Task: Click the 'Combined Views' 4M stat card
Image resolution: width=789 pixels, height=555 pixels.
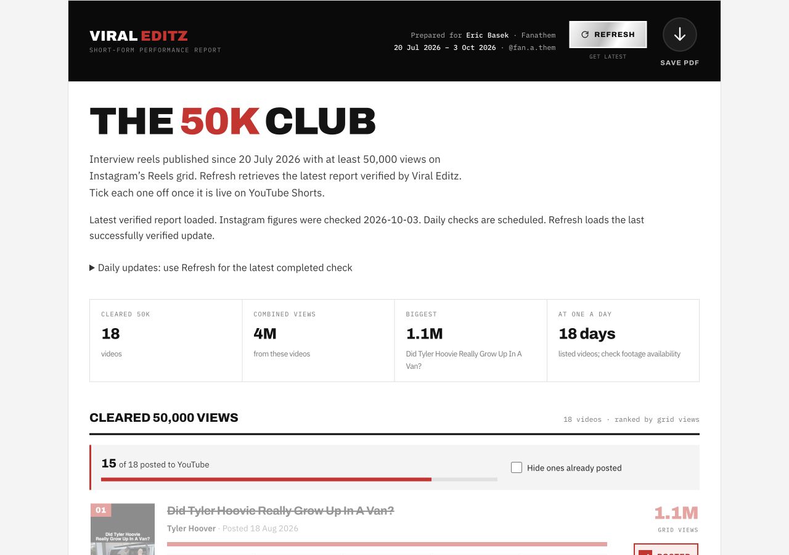Action: pyautogui.click(x=318, y=340)
